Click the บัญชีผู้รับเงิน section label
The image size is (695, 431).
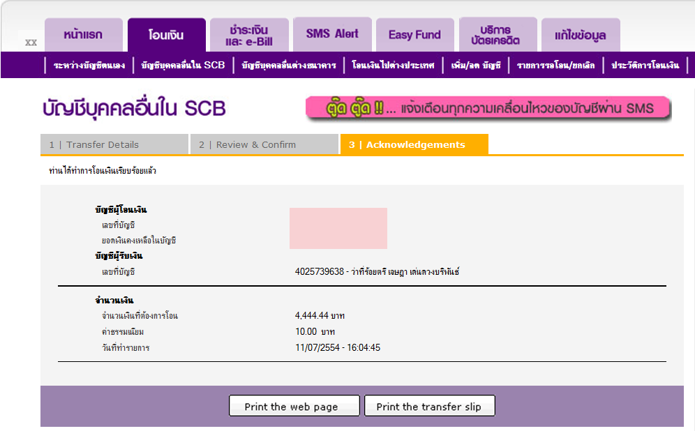click(x=119, y=255)
